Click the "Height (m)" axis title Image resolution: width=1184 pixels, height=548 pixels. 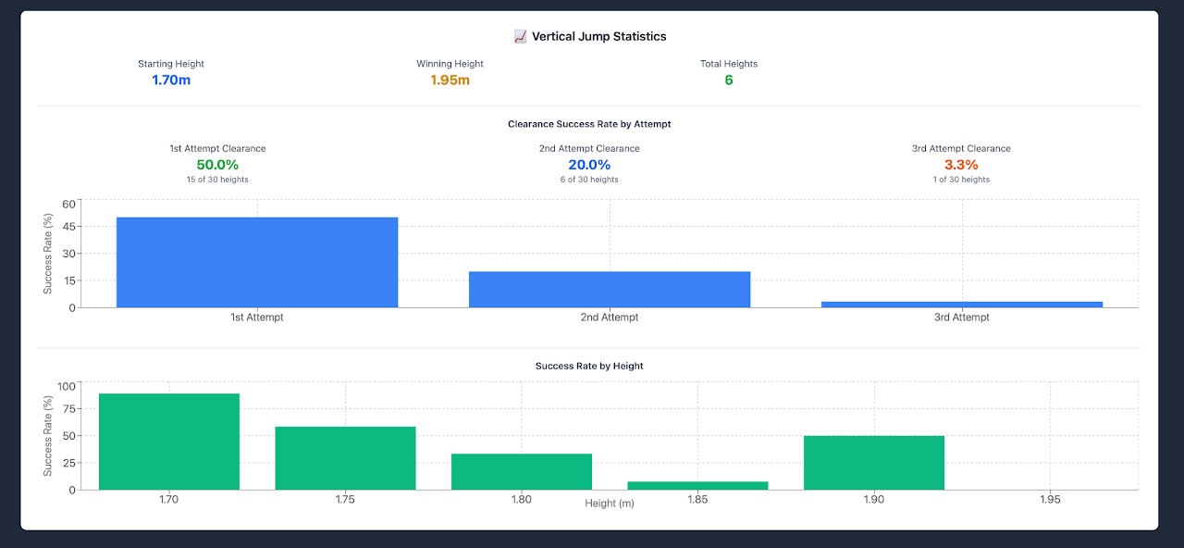click(610, 504)
